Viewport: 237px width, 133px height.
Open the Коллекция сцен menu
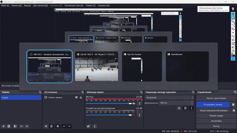pyautogui.click(x=74, y=6)
